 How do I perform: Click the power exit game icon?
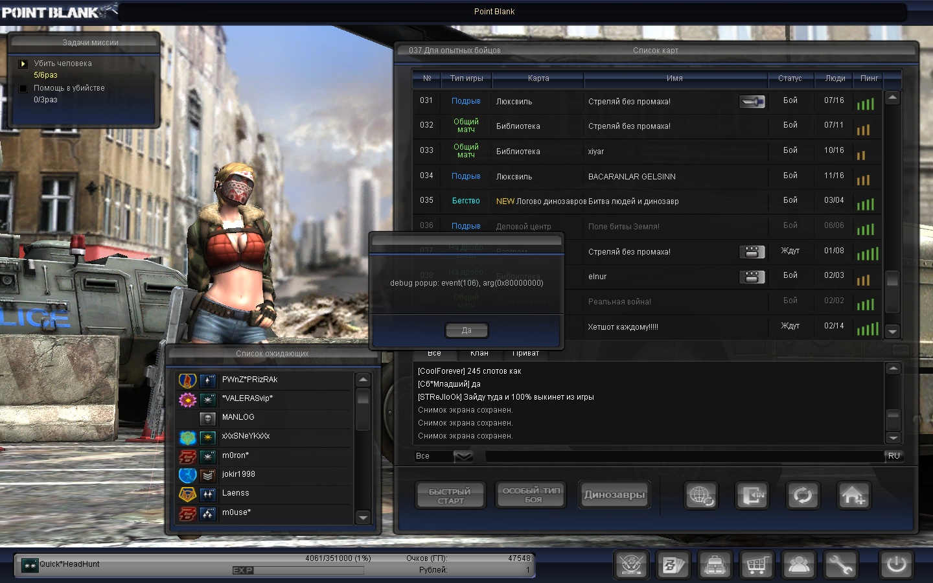coord(896,565)
